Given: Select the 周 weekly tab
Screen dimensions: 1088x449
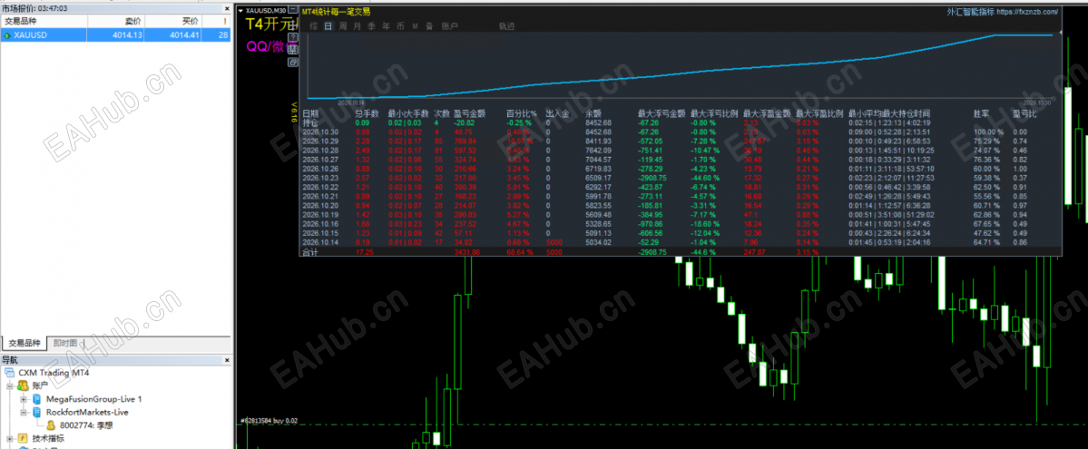Looking at the screenshot, I should 343,26.
